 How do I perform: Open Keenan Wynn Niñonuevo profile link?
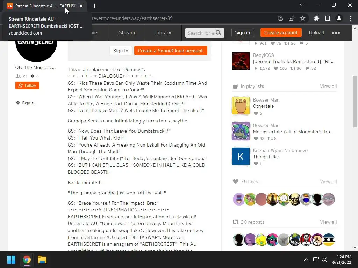pos(280,151)
